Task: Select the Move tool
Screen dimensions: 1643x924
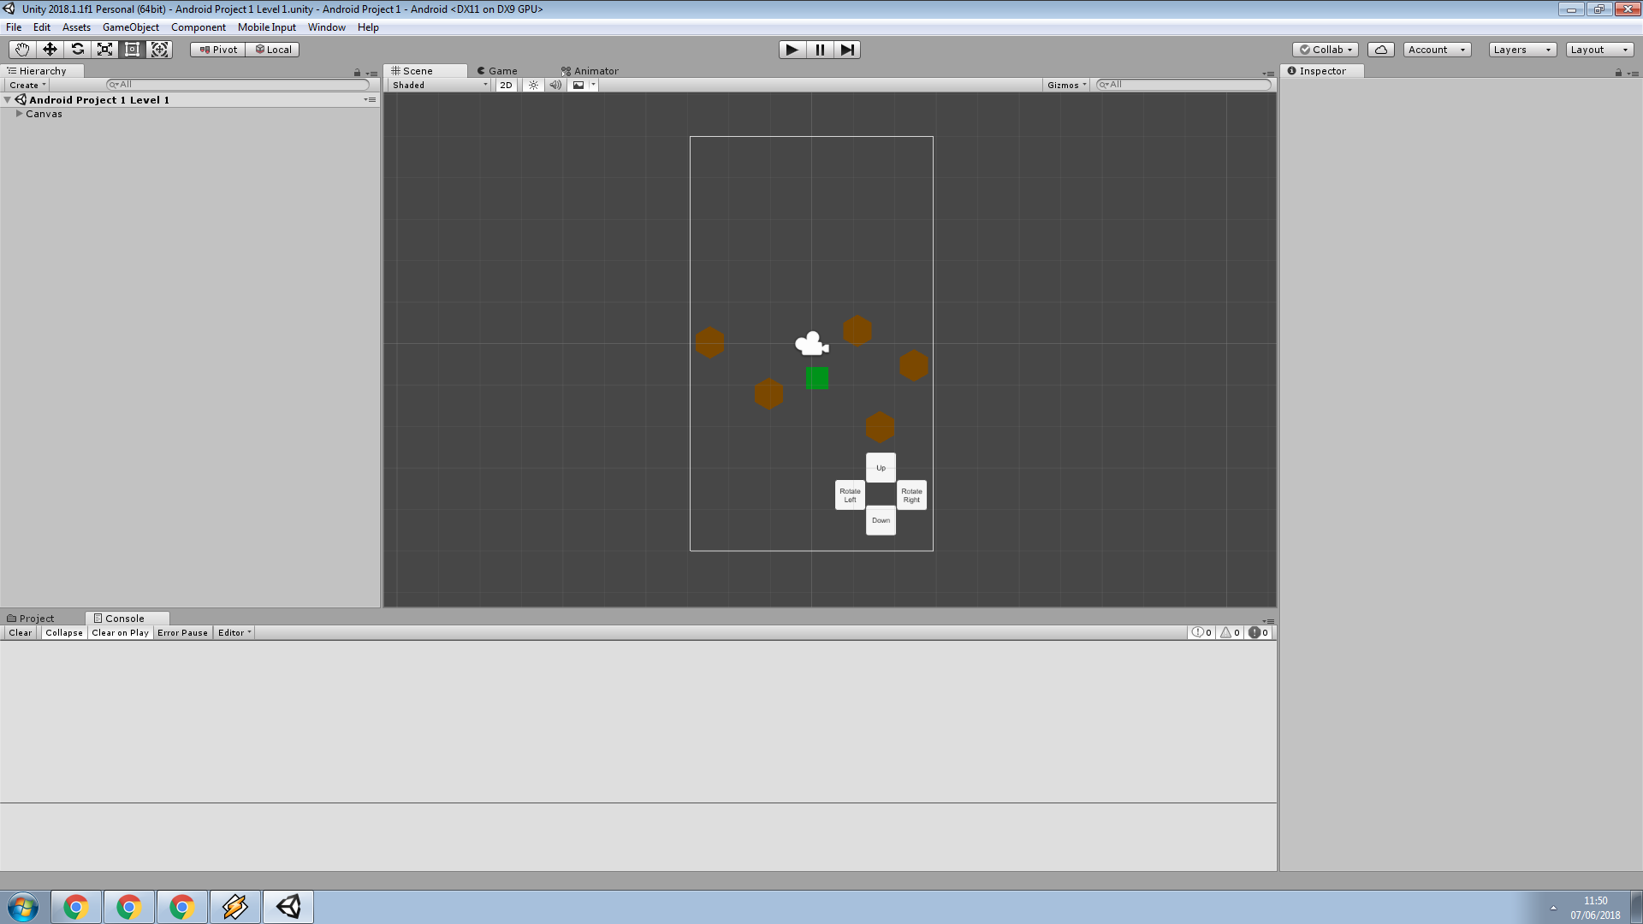Action: pos(50,50)
